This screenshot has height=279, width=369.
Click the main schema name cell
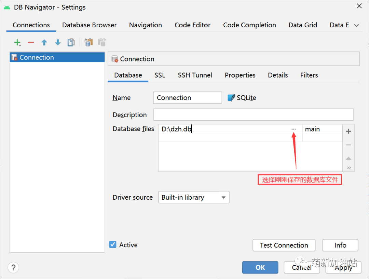point(322,129)
